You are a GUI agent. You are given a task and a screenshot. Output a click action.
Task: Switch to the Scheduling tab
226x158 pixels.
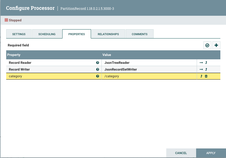click(x=47, y=34)
